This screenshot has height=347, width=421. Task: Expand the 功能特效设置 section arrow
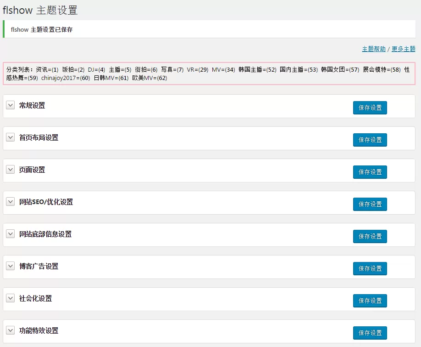[11, 330]
